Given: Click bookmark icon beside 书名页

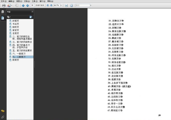Looking at the screenshot, I should click(x=10, y=24).
